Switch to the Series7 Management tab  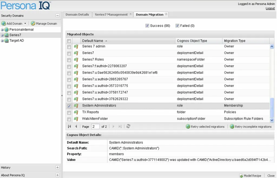(111, 15)
